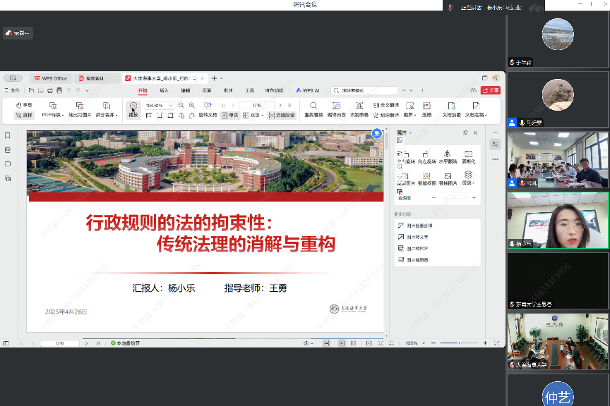Switch to the WPS Office tab
The image size is (610, 406).
(x=50, y=78)
